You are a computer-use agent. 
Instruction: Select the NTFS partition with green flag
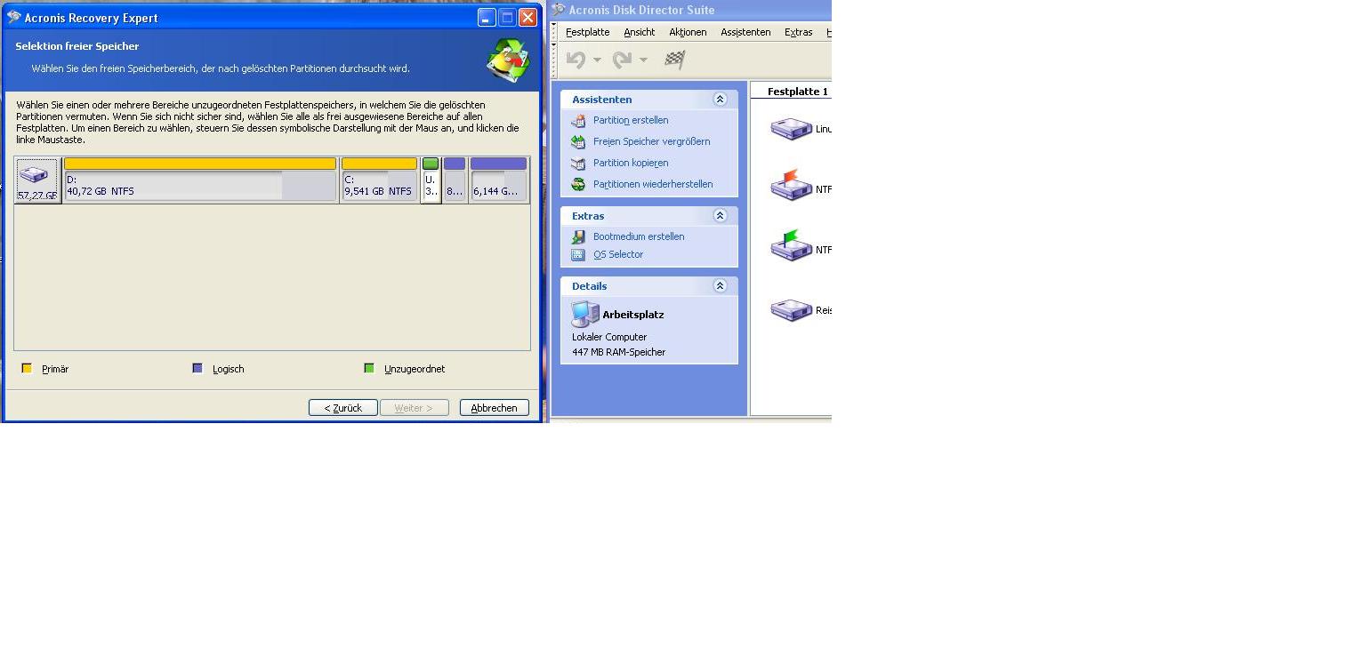tap(791, 247)
